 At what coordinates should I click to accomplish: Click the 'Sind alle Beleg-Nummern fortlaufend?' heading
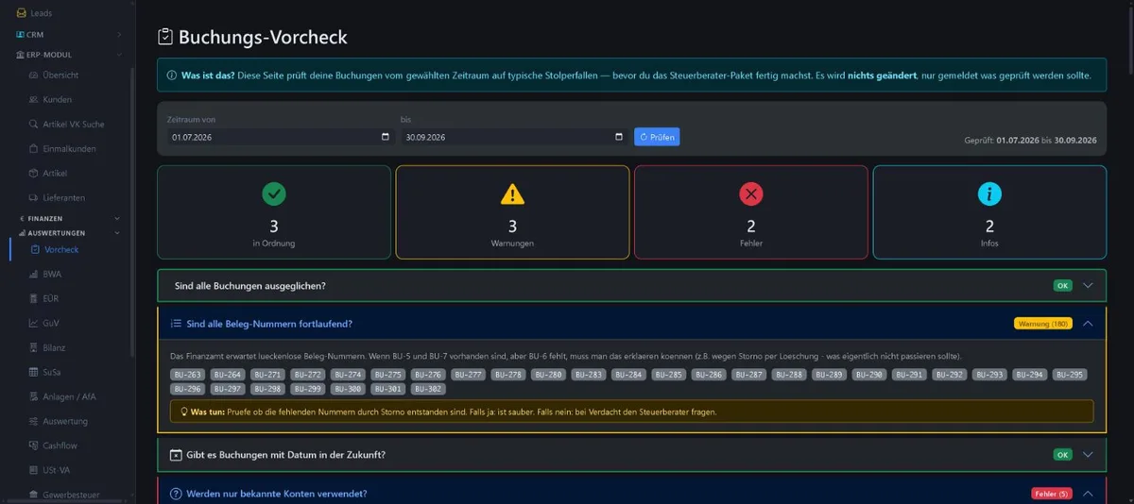pos(269,324)
